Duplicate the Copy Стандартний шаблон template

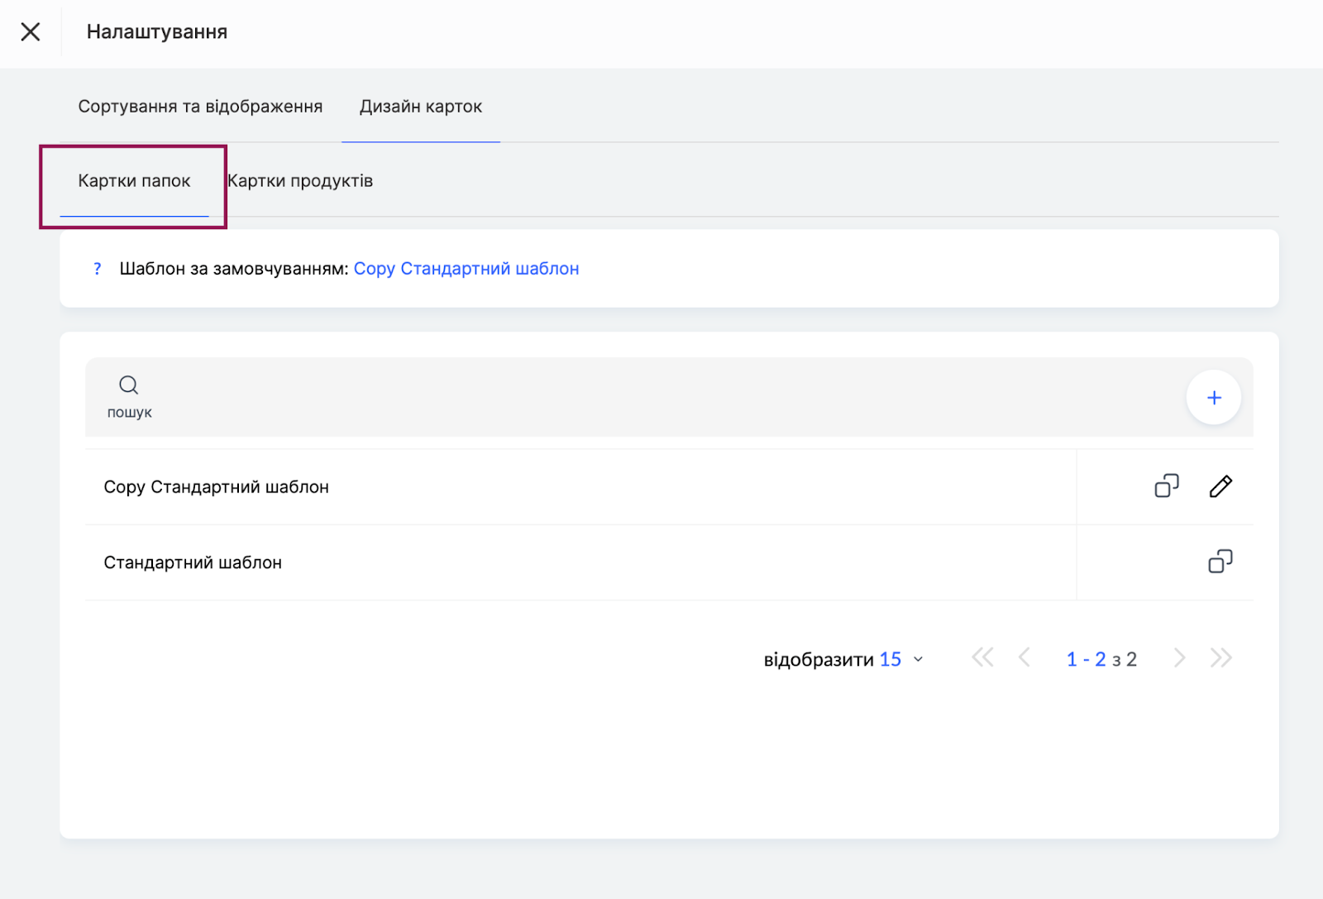(x=1166, y=486)
